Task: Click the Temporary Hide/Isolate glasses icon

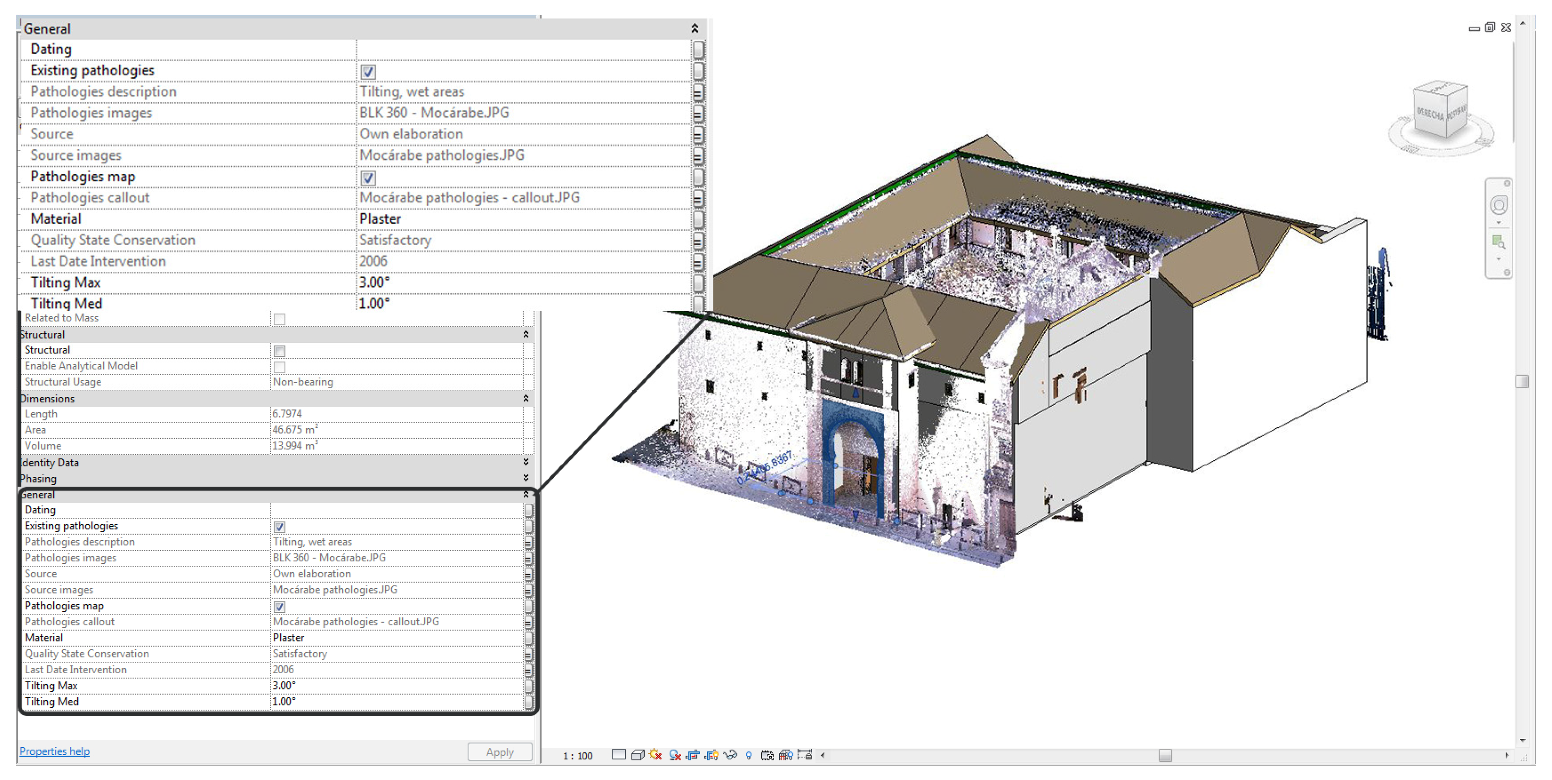Action: [730, 755]
